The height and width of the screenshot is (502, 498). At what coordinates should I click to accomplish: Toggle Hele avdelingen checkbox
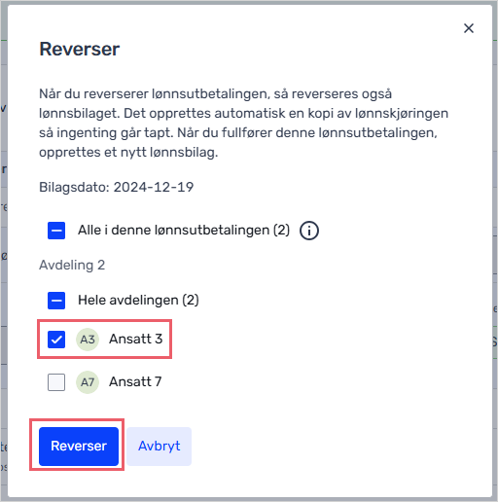(56, 301)
